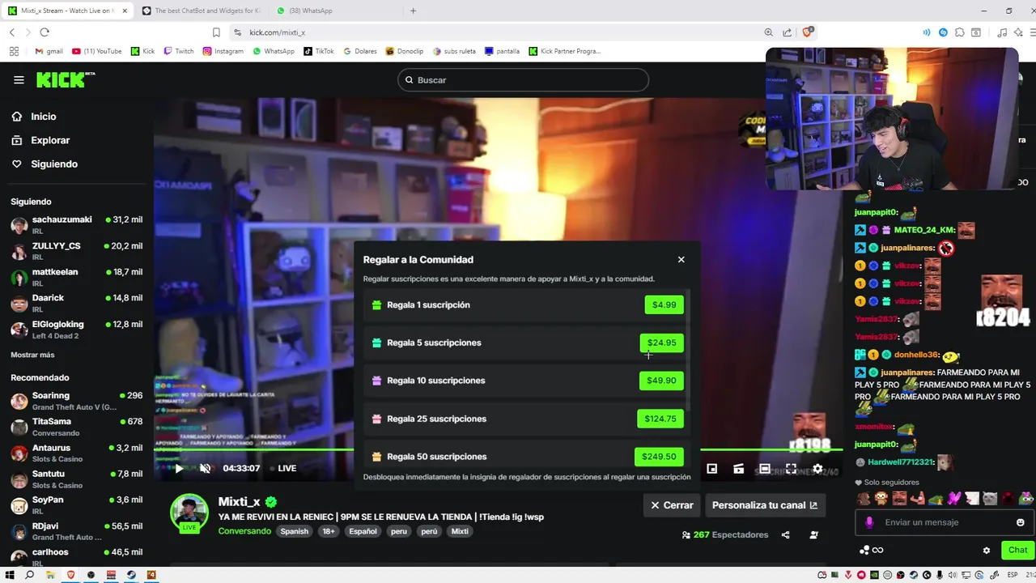Click the purple microphone icon in chat
Image resolution: width=1036 pixels, height=583 pixels.
(x=869, y=522)
